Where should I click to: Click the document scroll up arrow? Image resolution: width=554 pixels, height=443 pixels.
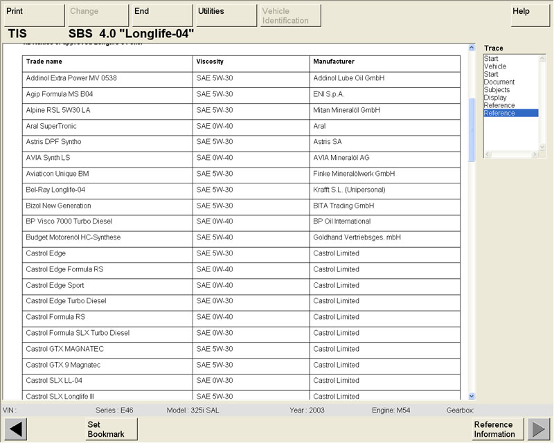point(472,48)
